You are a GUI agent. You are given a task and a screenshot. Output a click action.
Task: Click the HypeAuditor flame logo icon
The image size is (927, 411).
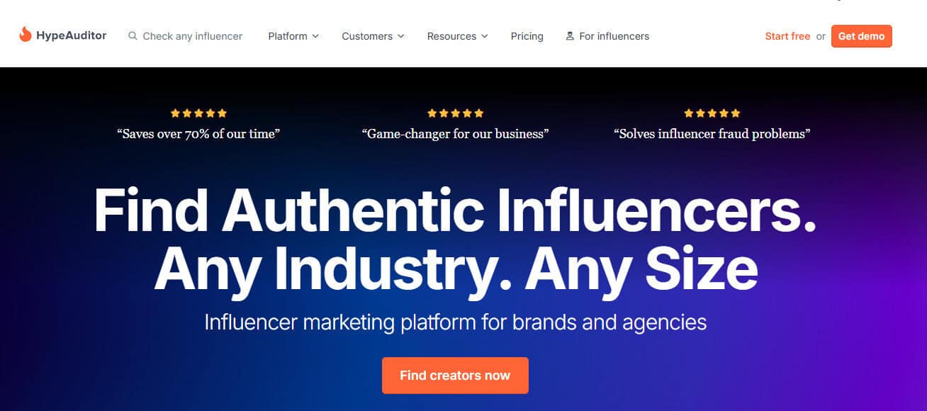pyautogui.click(x=26, y=35)
